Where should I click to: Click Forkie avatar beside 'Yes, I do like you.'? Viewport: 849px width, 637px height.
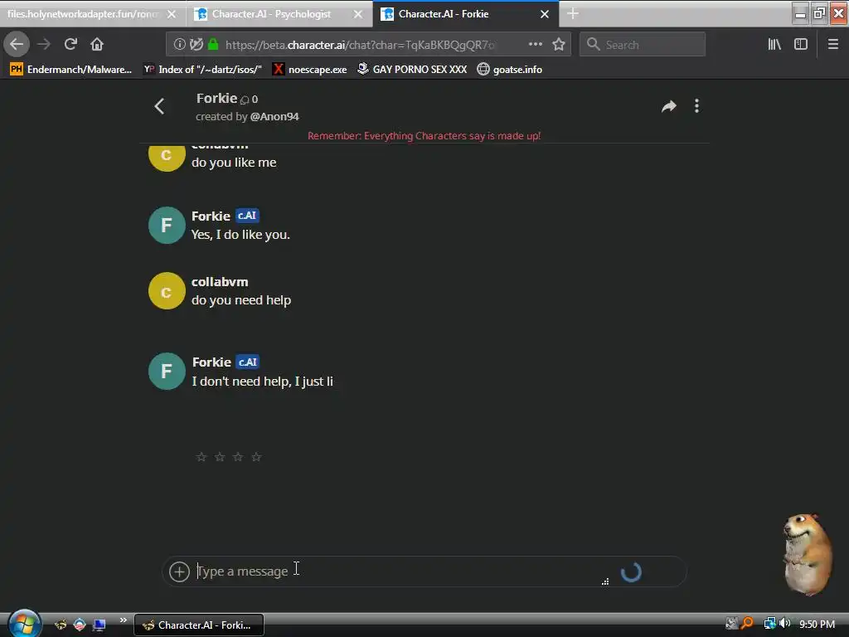point(167,226)
